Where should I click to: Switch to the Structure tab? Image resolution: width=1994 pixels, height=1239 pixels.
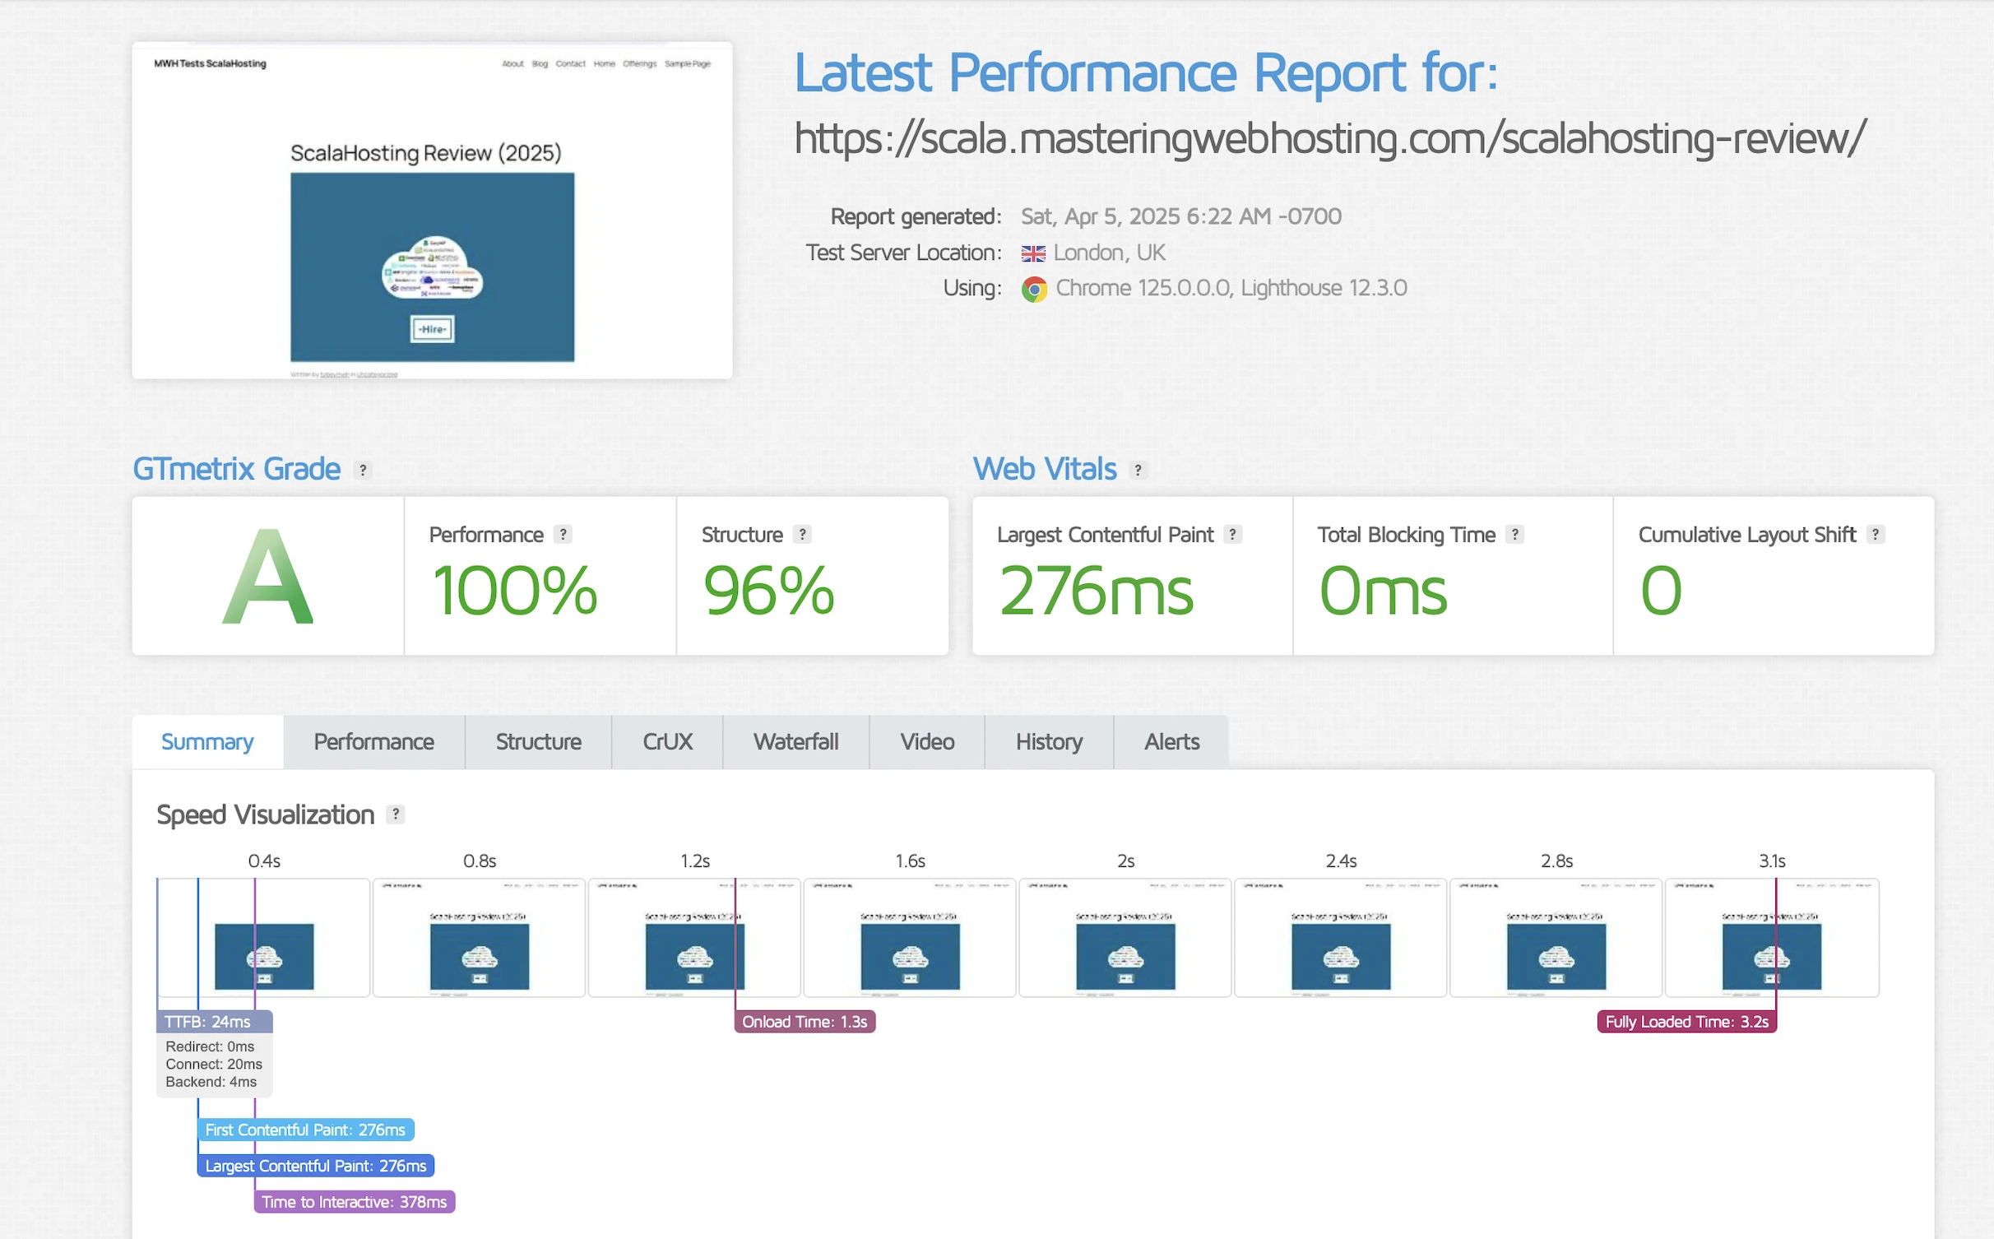[538, 742]
